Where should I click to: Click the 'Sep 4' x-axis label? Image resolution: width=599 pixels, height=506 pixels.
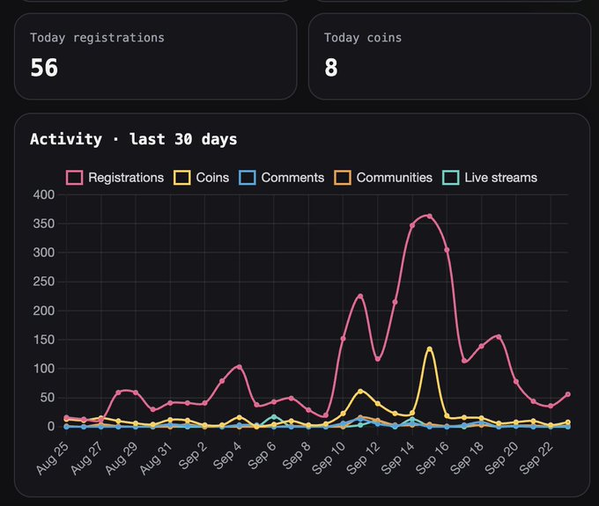[227, 456]
